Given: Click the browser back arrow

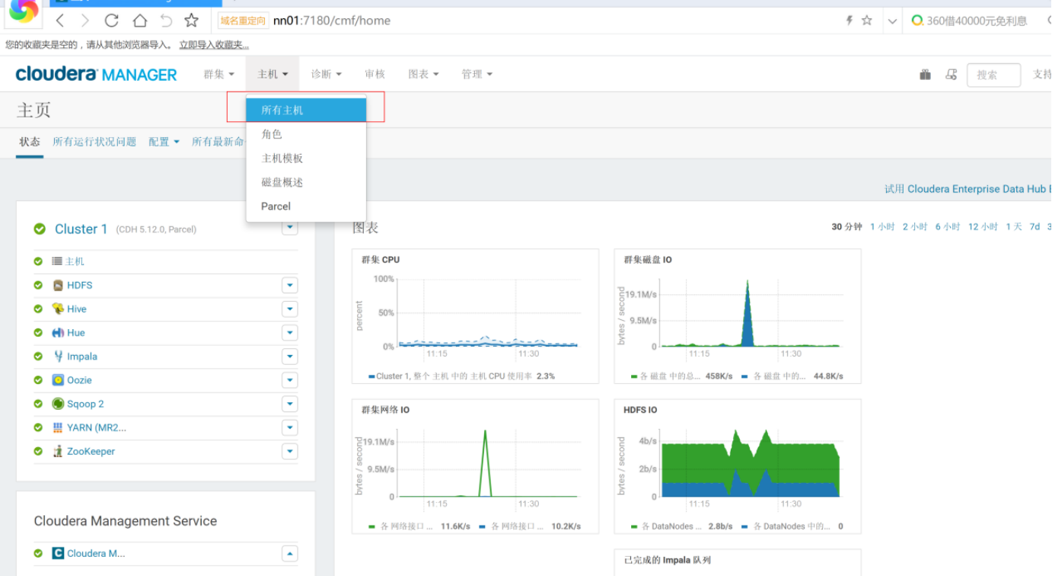Looking at the screenshot, I should (60, 21).
